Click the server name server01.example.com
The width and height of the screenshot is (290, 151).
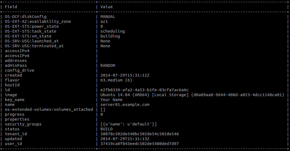[x=125, y=105]
